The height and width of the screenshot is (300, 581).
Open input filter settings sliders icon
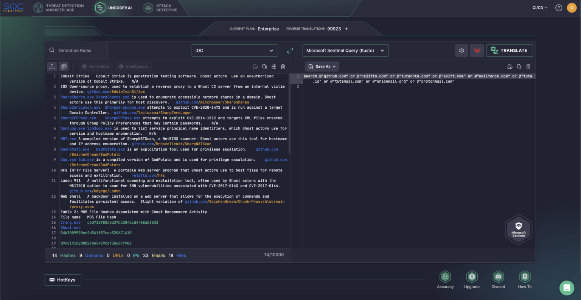(273, 67)
